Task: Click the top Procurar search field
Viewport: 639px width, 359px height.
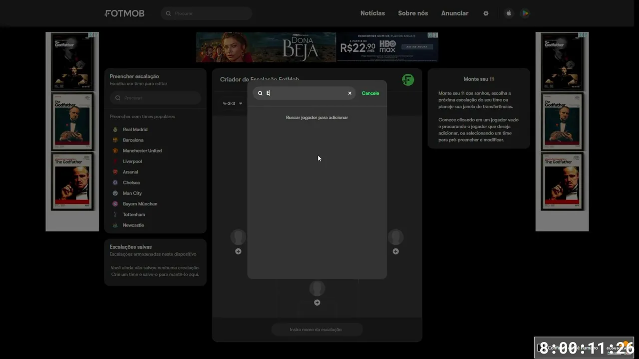Action: pyautogui.click(x=206, y=13)
